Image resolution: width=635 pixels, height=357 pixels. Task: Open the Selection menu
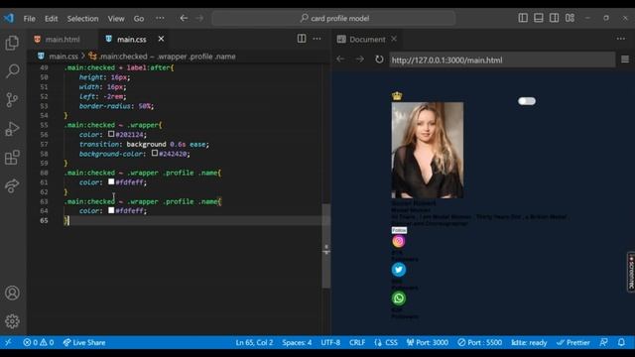tap(82, 19)
